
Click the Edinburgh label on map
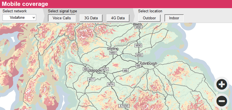tap(149, 64)
